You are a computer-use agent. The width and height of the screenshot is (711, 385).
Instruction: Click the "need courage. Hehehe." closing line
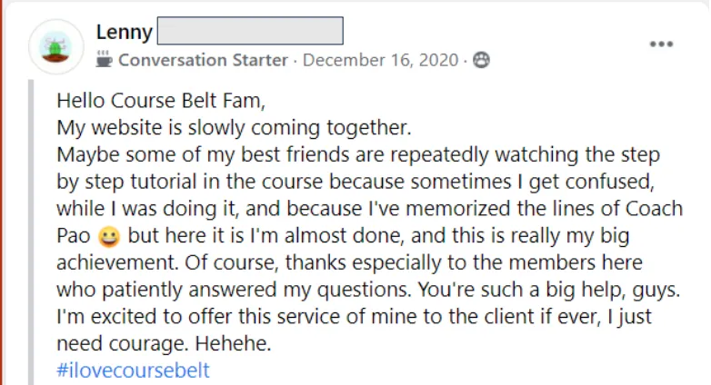164,343
